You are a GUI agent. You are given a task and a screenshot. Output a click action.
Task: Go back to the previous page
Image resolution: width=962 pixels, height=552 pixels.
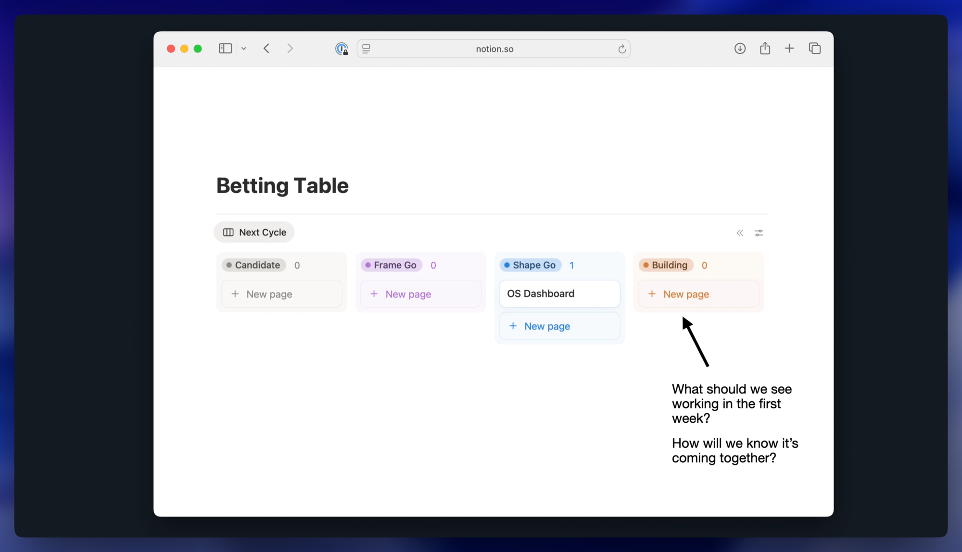tap(266, 49)
